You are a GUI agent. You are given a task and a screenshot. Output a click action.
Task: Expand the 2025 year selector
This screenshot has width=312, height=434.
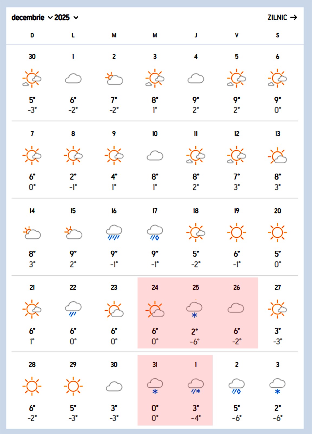[x=66, y=18]
